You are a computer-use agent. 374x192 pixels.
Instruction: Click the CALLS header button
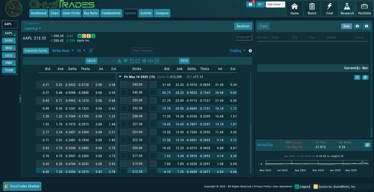point(91,61)
